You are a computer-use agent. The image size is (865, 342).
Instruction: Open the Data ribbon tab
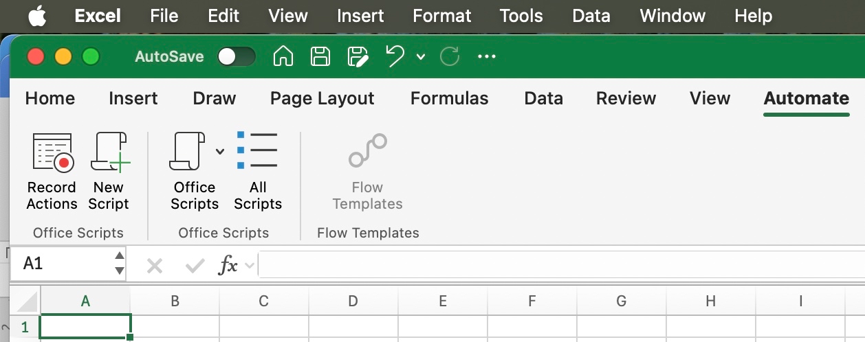544,98
